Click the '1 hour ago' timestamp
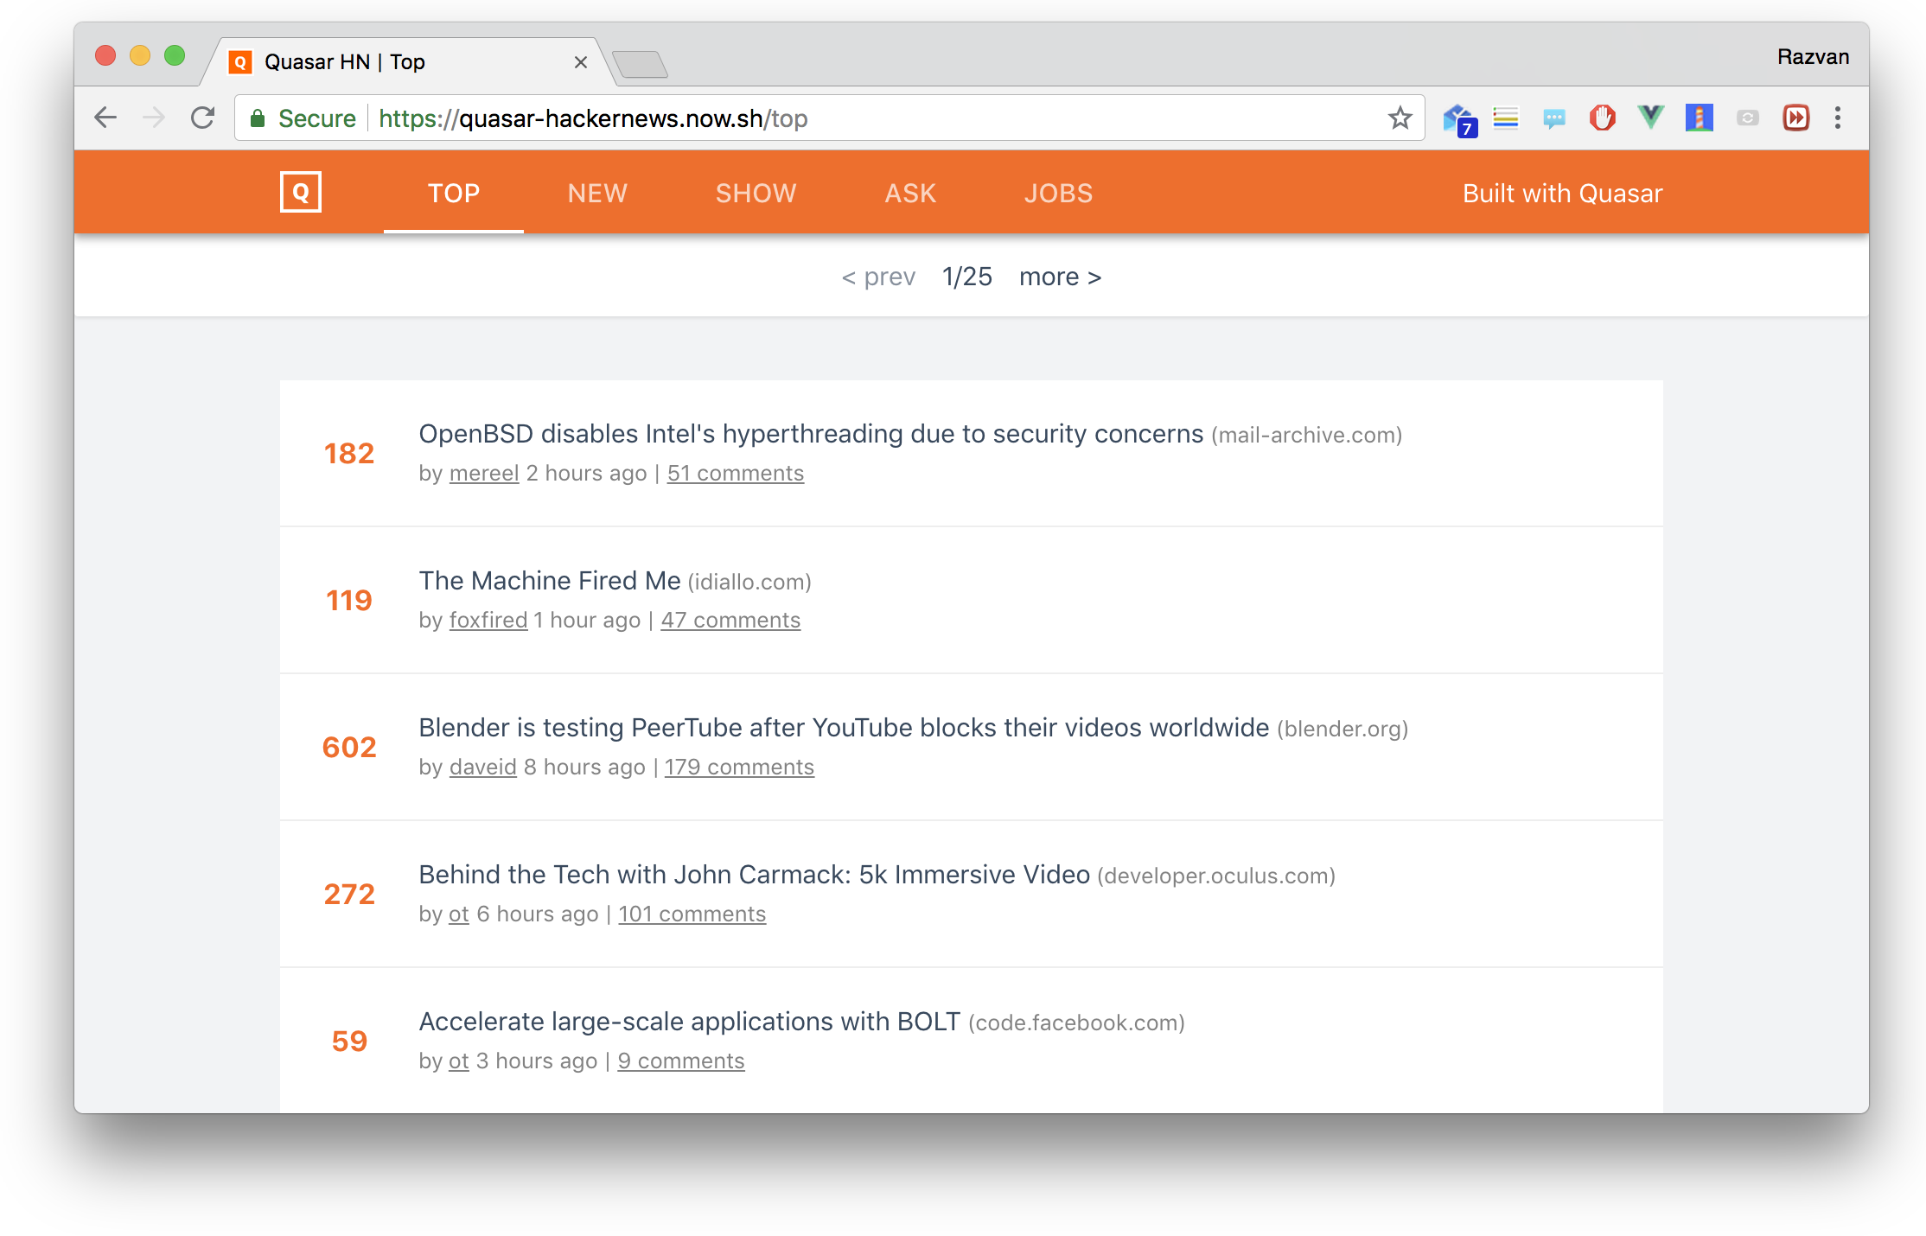 588,620
